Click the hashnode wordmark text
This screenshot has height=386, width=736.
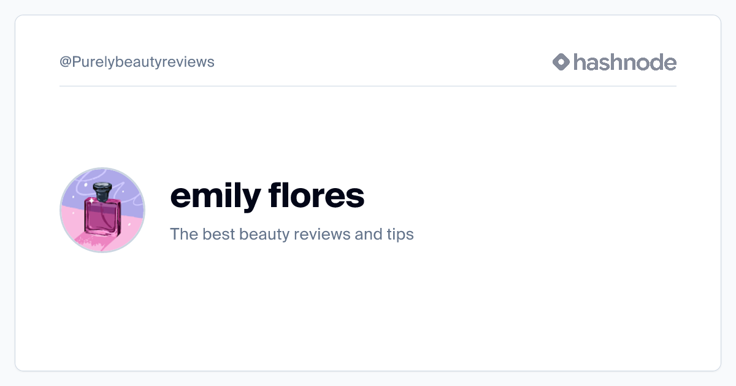[625, 62]
